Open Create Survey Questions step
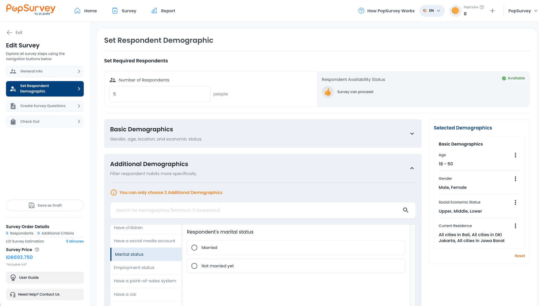 (45, 106)
